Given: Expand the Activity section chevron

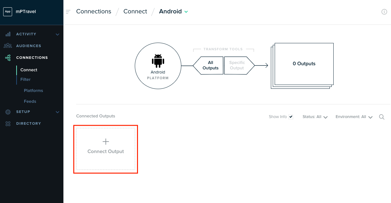Looking at the screenshot, I should click(57, 34).
